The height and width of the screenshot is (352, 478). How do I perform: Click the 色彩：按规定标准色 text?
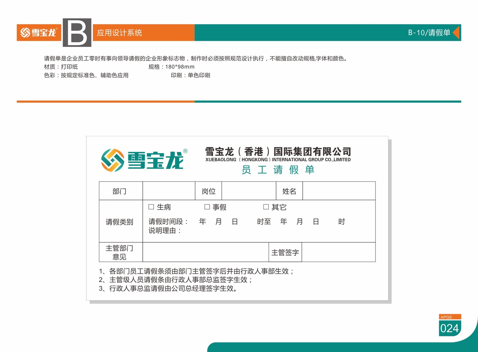[x=86, y=75]
